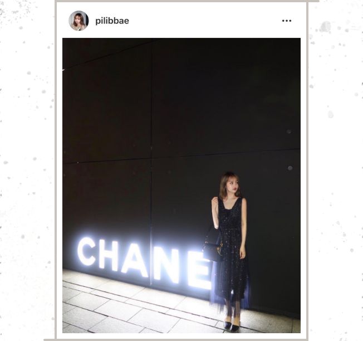The width and height of the screenshot is (363, 341).
Task: Open the pilibbae username link
Action: [112, 21]
